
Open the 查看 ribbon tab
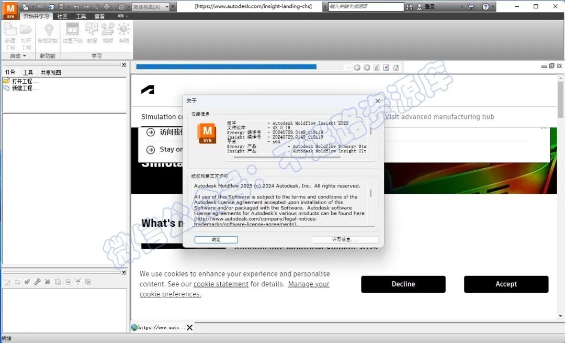(99, 16)
